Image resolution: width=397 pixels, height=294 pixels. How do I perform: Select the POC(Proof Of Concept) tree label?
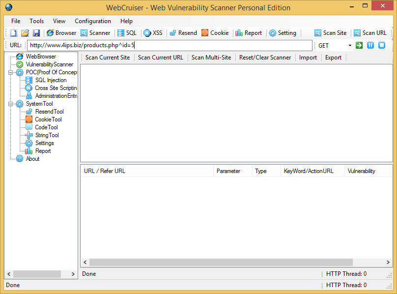[x=52, y=72]
